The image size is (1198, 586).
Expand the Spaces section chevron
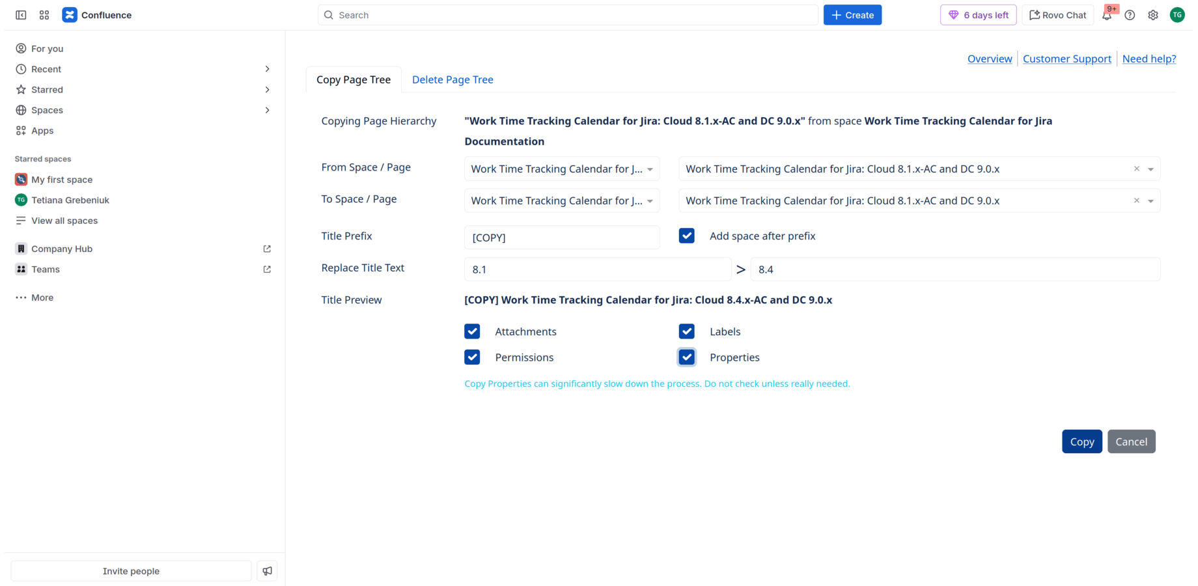(x=267, y=110)
